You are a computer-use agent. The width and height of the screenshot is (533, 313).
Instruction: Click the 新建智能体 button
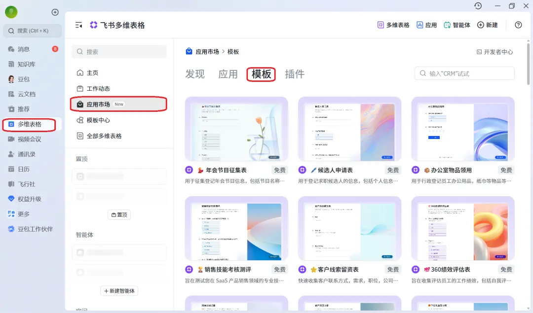(x=119, y=291)
